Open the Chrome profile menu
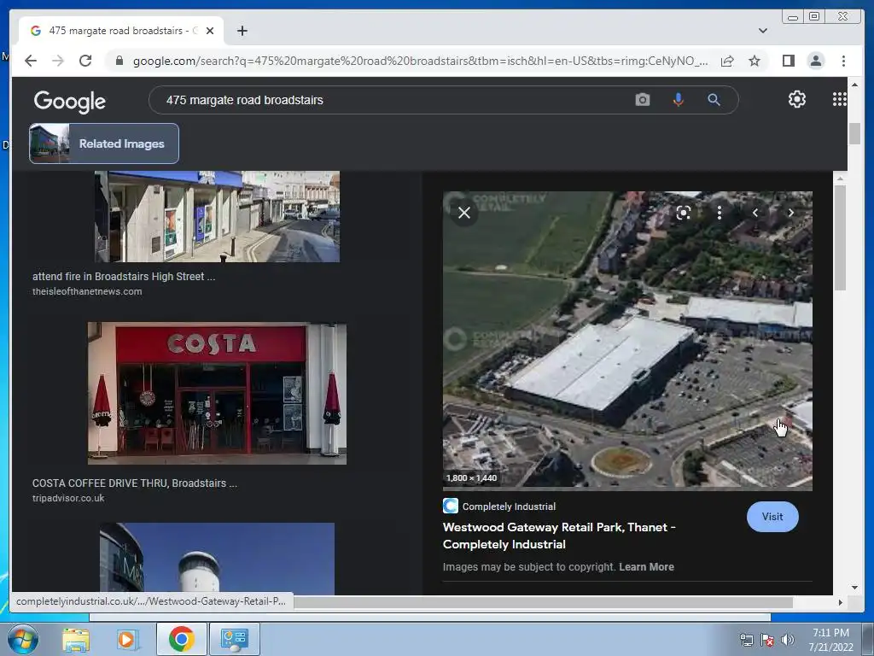The image size is (874, 656). [815, 61]
